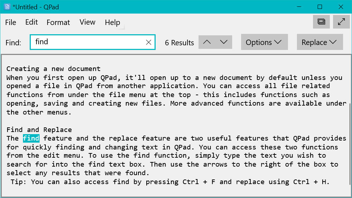This screenshot has height=198, width=352.
Task: Open the File menu
Action: 11,22
